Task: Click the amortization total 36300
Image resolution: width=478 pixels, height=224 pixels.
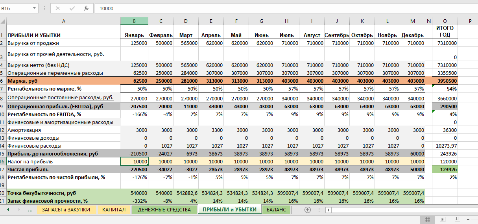Action: click(x=445, y=130)
